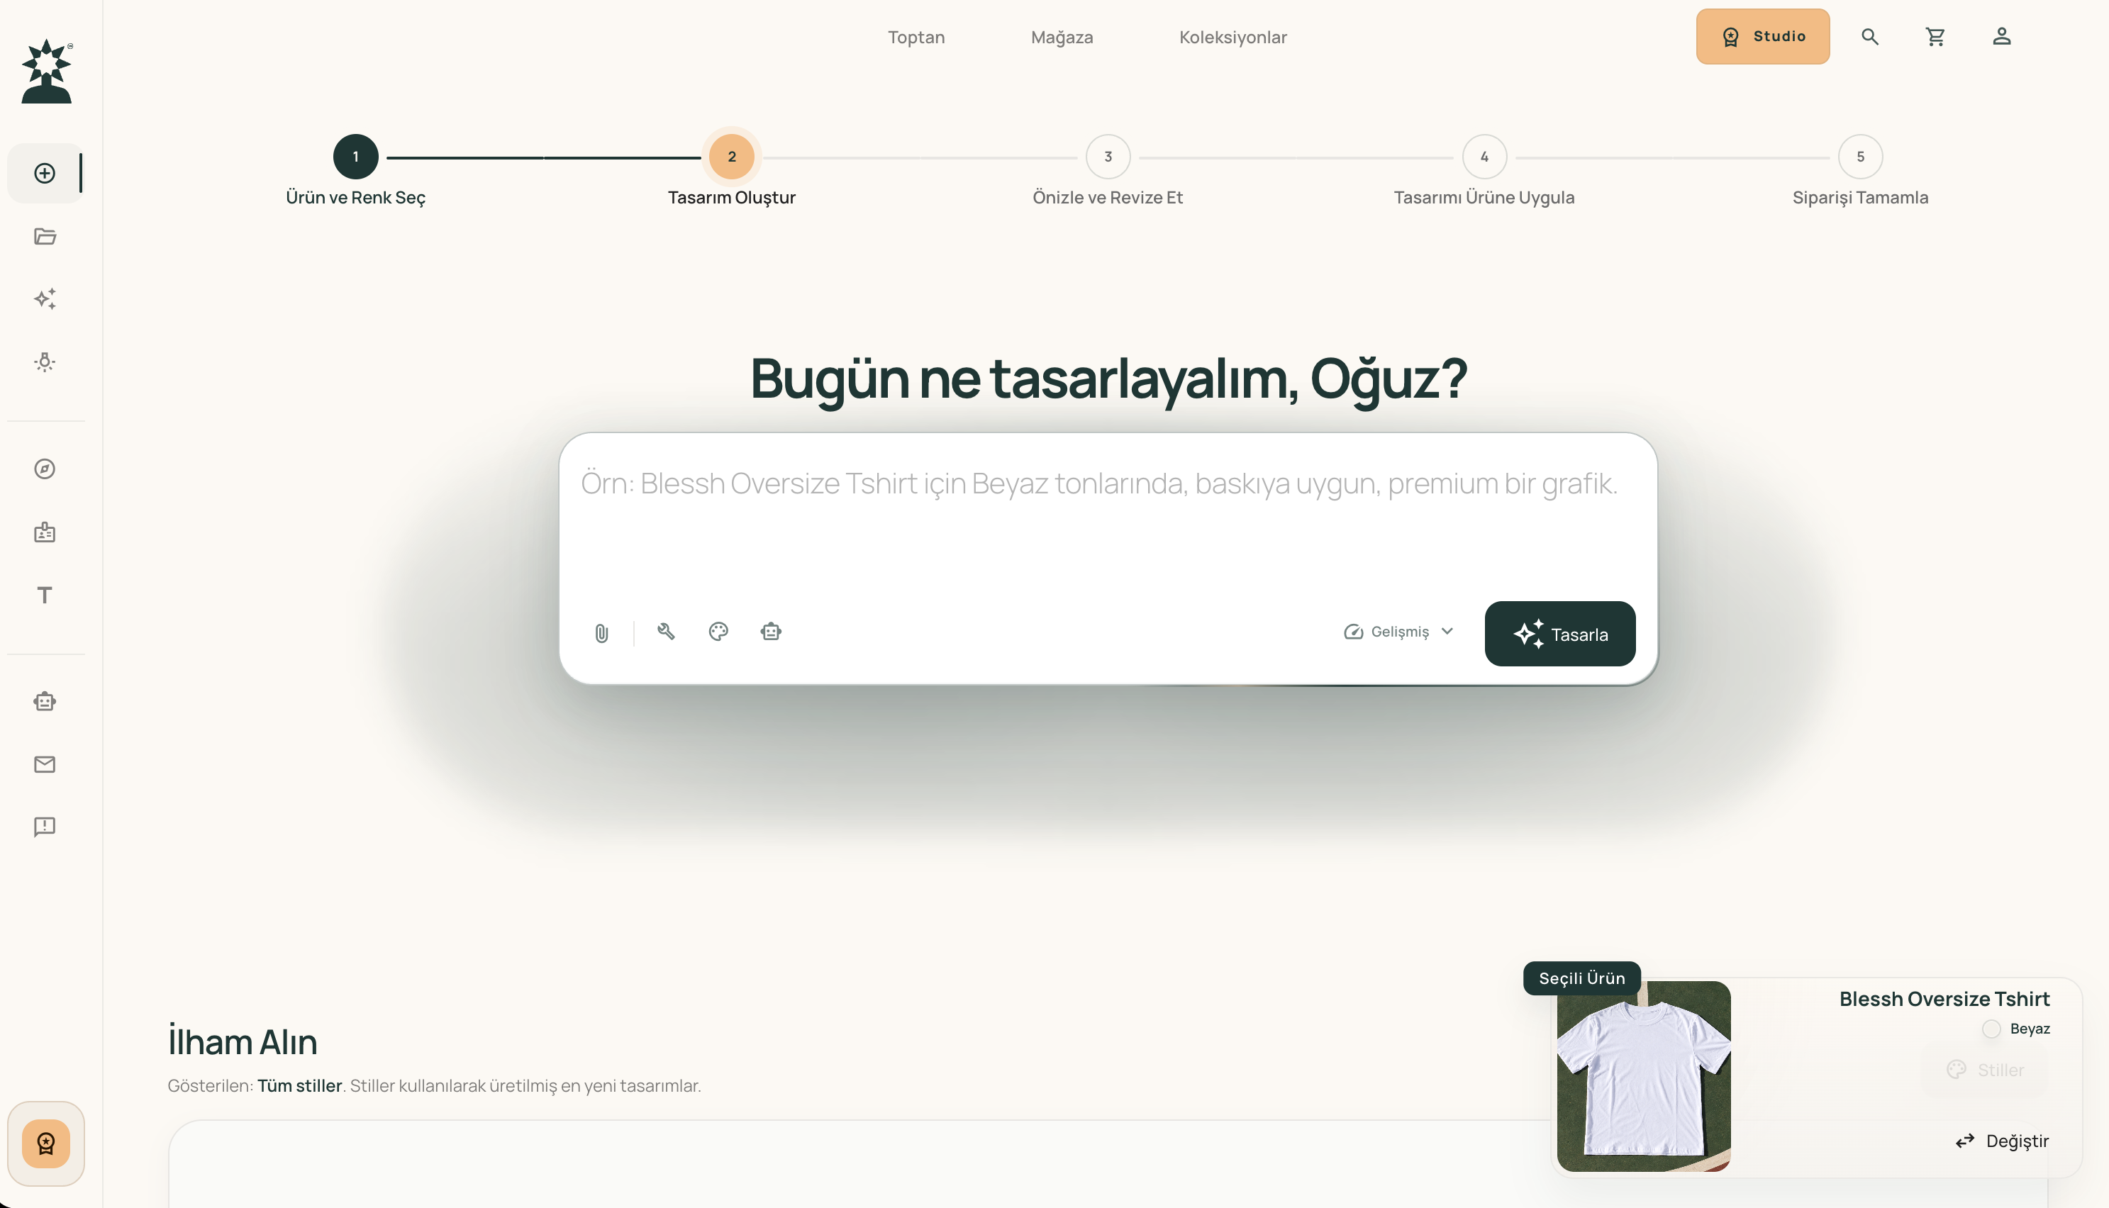Image resolution: width=2109 pixels, height=1208 pixels.
Task: Open the new design plus icon in sidebar
Action: coord(45,174)
